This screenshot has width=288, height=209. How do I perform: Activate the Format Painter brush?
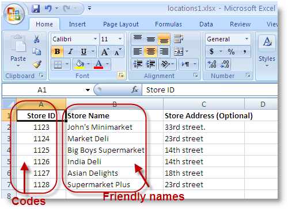(37, 64)
